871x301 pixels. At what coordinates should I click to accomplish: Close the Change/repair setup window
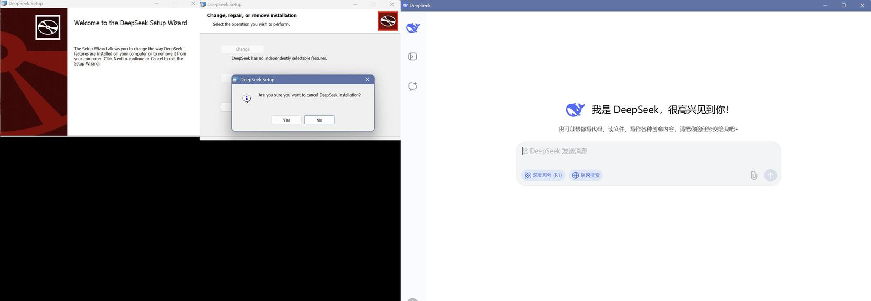click(x=391, y=4)
